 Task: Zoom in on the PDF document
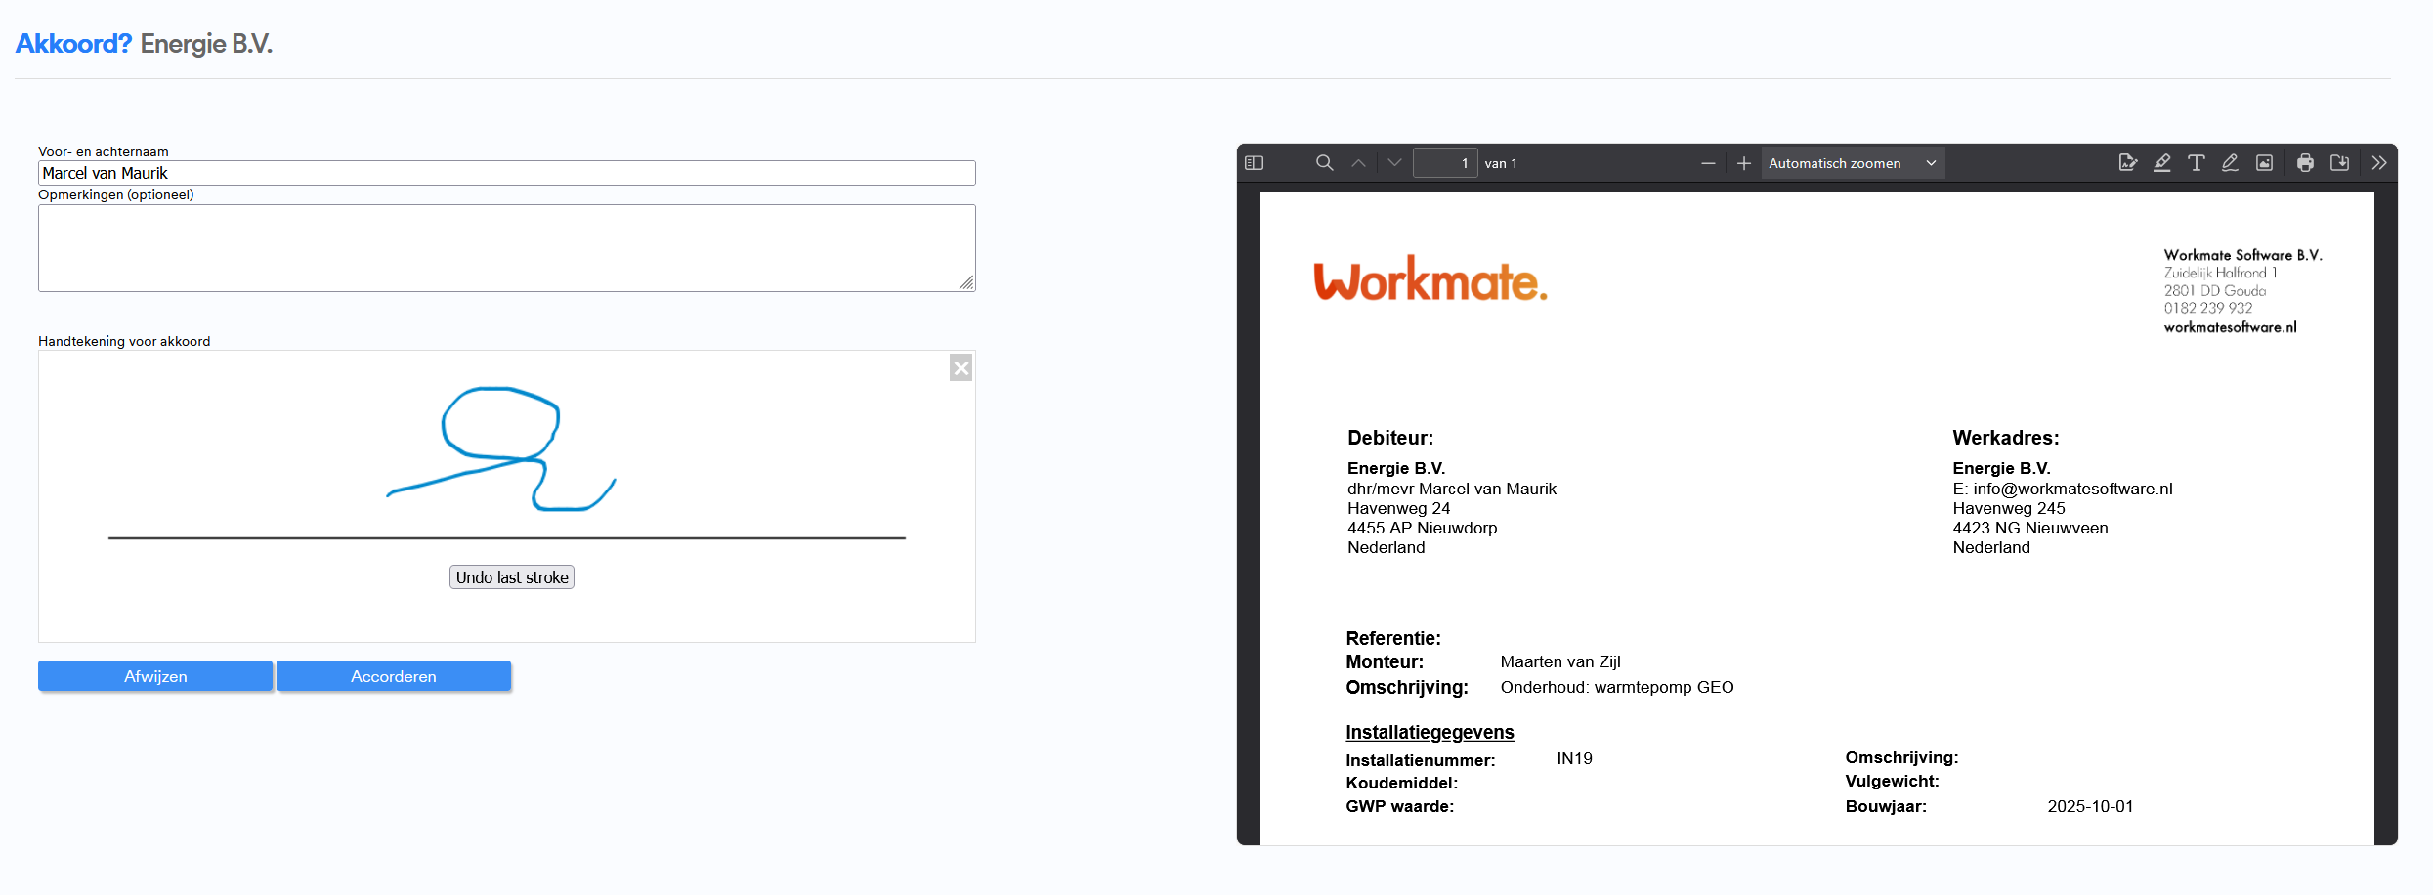pyautogui.click(x=1744, y=163)
